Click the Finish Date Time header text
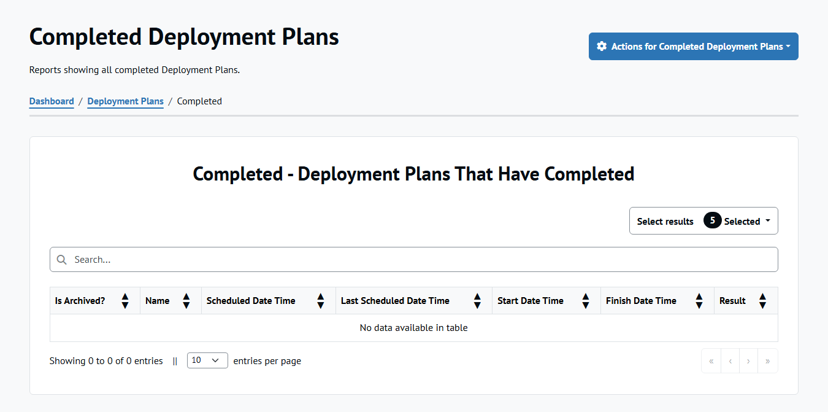This screenshot has width=828, height=412. (641, 301)
